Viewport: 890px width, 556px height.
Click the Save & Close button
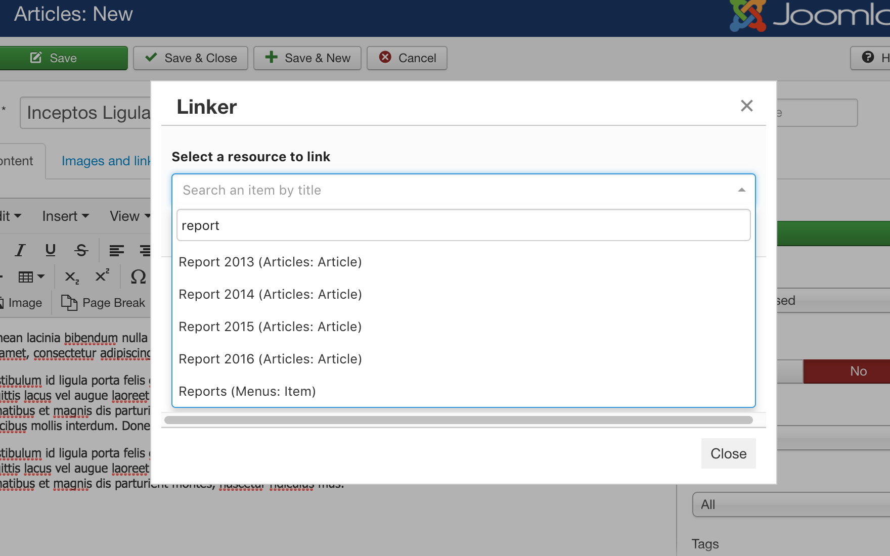pyautogui.click(x=191, y=58)
